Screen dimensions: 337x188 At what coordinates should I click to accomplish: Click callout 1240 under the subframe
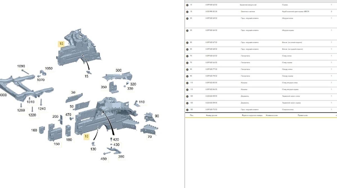pyautogui.click(x=42, y=109)
